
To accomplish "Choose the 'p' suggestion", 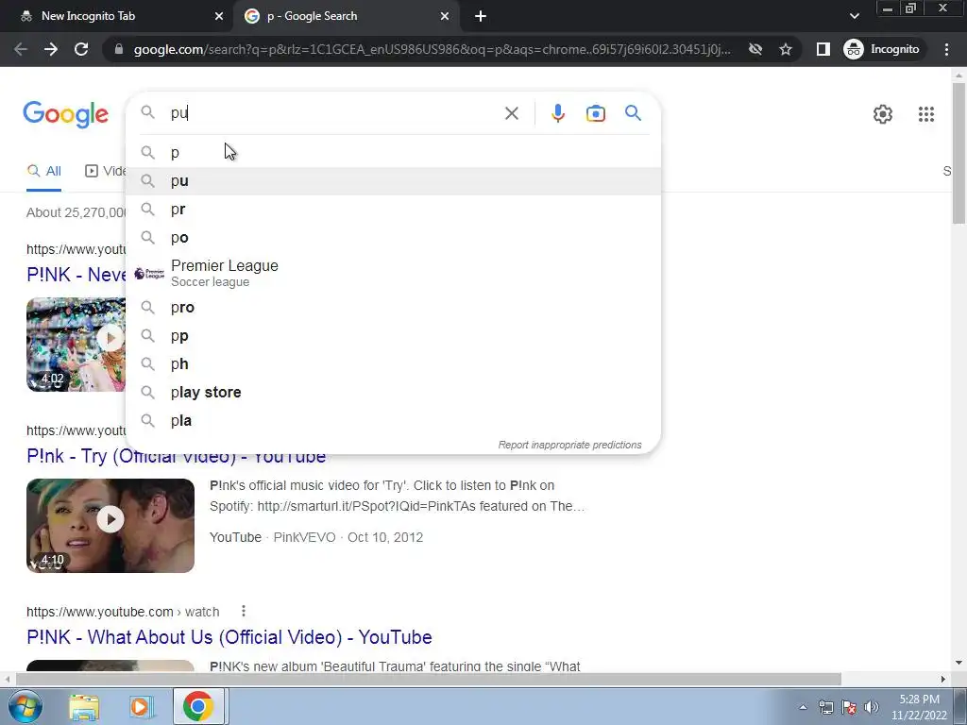I will pyautogui.click(x=393, y=152).
